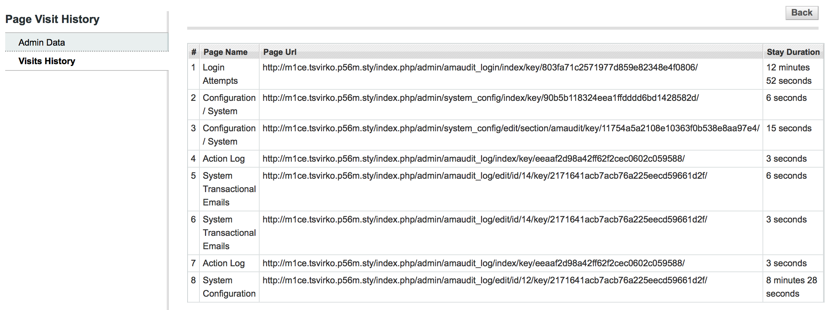Image resolution: width=826 pixels, height=310 pixels.
Task: Click the Stay Duration column header
Action: (793, 52)
